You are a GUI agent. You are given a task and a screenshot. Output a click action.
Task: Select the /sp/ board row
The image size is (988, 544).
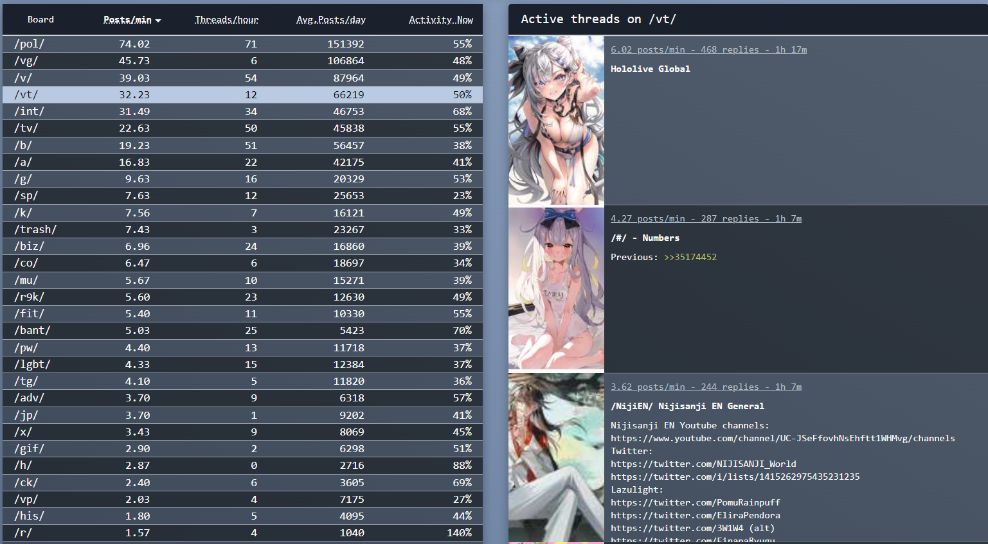click(x=242, y=196)
